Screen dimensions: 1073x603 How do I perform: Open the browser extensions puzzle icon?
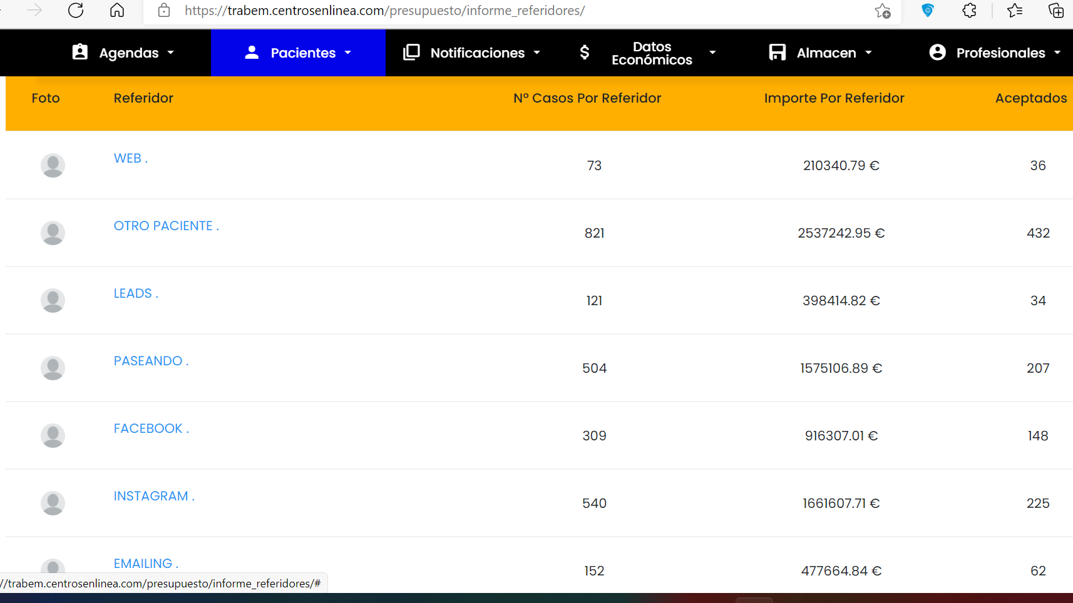[969, 11]
